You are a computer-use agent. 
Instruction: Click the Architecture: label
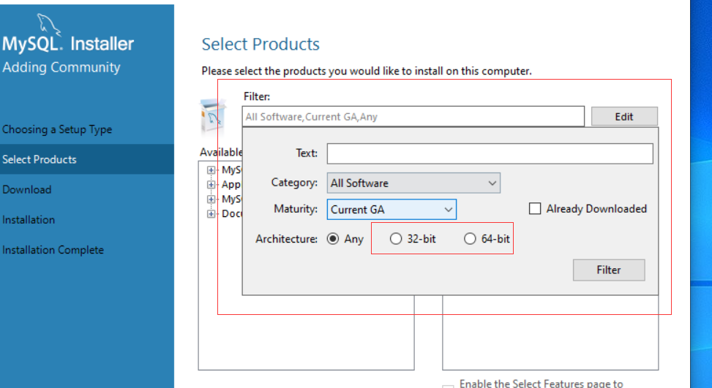point(286,239)
